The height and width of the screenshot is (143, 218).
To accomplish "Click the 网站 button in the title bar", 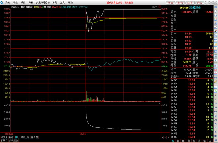I will tap(200, 3).
